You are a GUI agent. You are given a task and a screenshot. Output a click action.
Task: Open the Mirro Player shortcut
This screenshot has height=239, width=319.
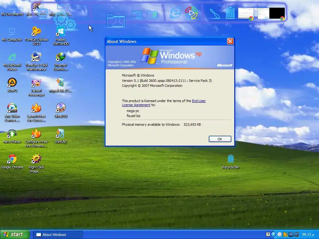pyautogui.click(x=12, y=137)
